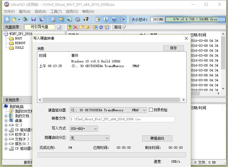Select 我的ISO文档 tree item
This screenshot has width=228, height=167.
[24, 111]
